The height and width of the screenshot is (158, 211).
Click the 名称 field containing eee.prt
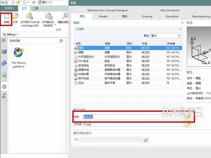[133, 117]
